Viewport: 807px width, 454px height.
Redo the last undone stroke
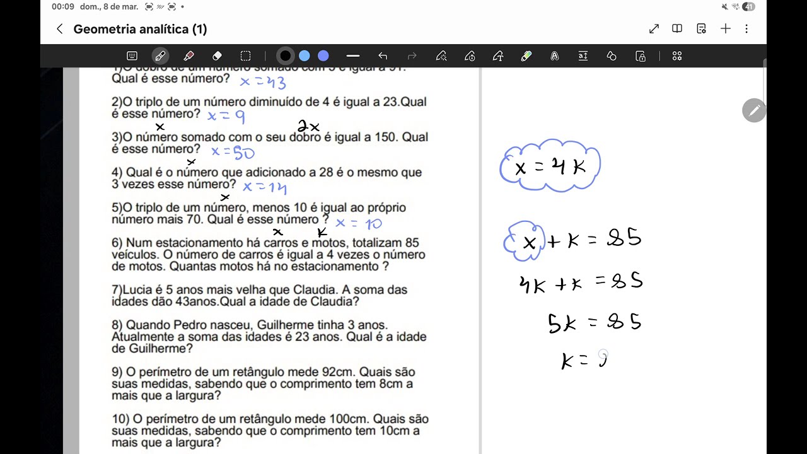coord(412,56)
